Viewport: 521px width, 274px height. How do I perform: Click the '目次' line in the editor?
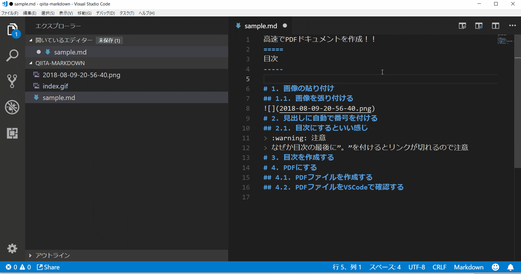[271, 59]
